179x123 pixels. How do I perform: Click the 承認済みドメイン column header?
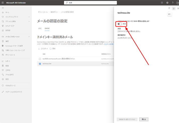[106, 54]
